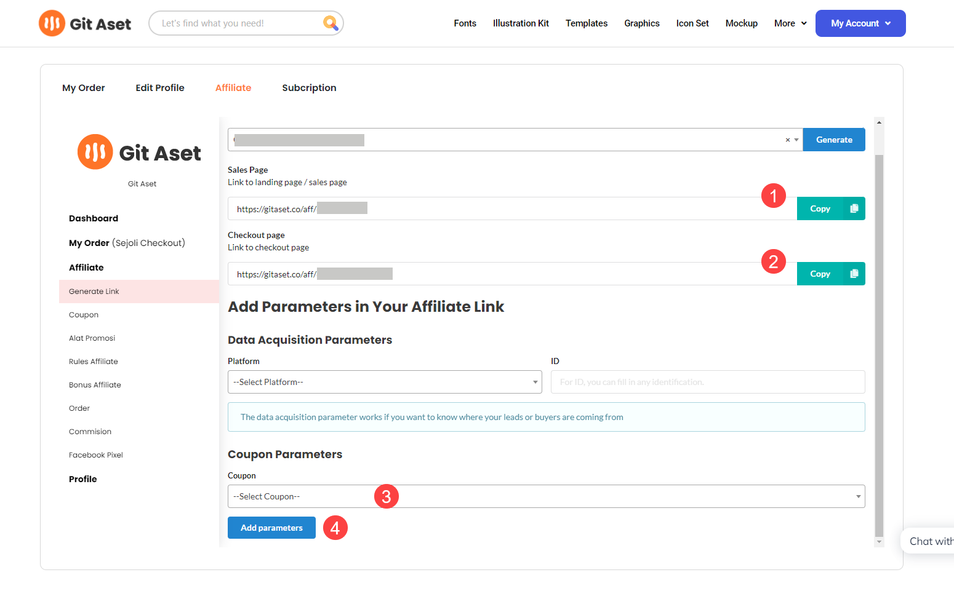954x591 pixels.
Task: Click the product selection field
Action: coord(515,140)
